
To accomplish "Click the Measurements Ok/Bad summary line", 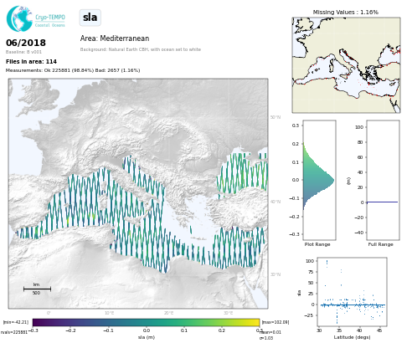I will pyautogui.click(x=73, y=70).
